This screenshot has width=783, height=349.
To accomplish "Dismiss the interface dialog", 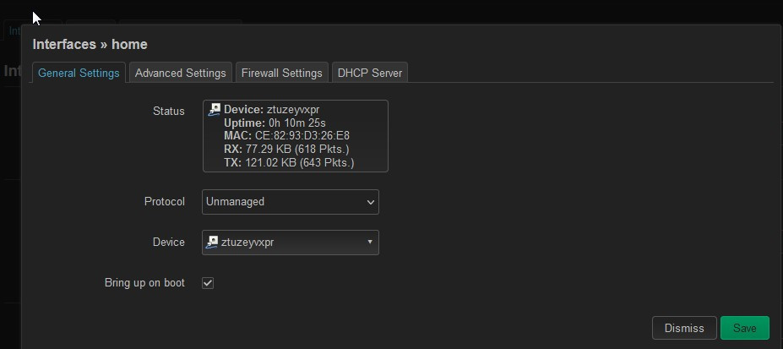I will (x=684, y=328).
